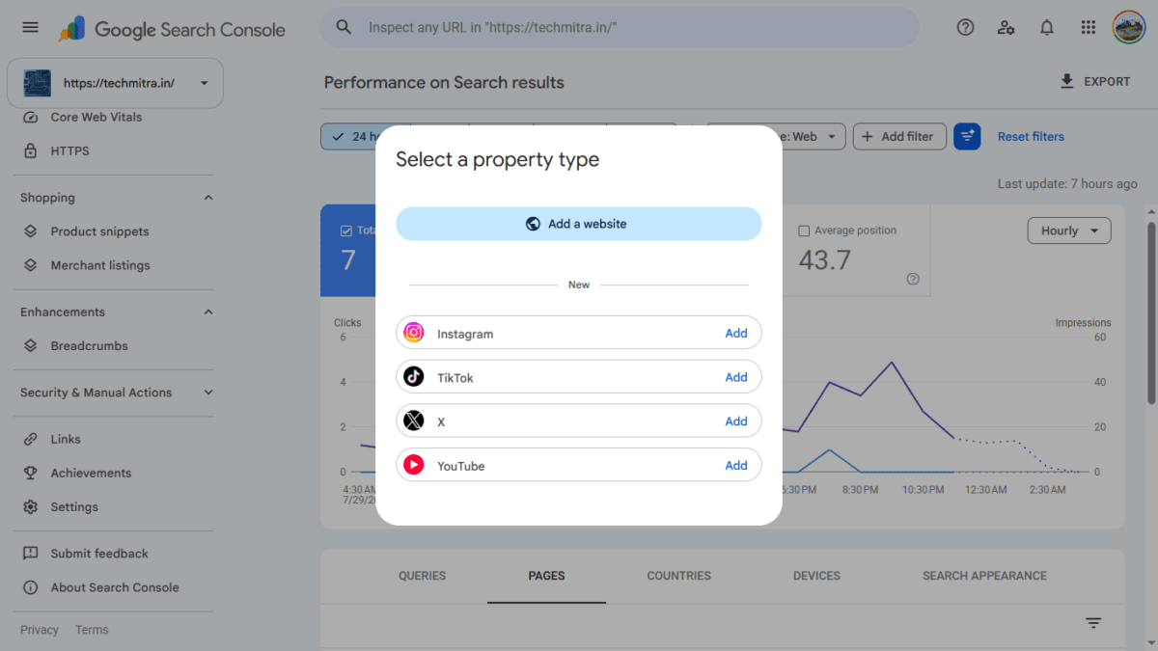
Task: Expand Security & Manual Actions section
Action: [x=208, y=393]
